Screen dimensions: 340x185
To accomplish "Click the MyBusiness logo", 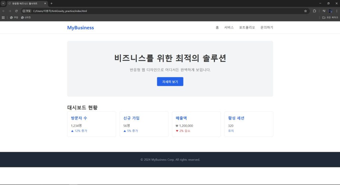I will [80, 28].
